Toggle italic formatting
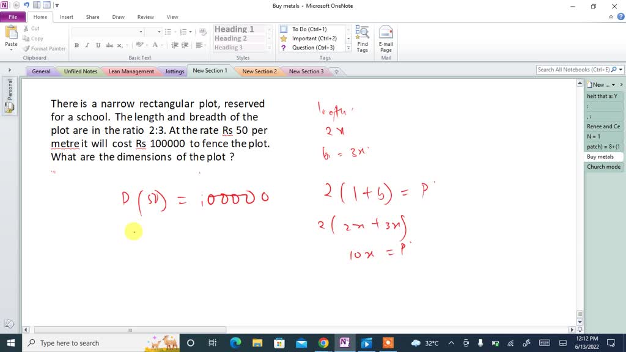The height and width of the screenshot is (352, 626). click(87, 45)
